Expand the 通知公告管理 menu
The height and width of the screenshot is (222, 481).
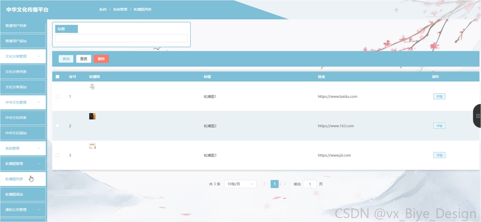(x=23, y=210)
